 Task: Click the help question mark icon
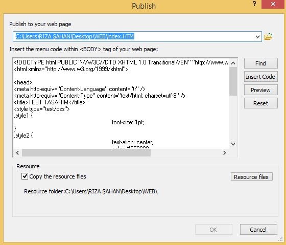tap(254, 4)
